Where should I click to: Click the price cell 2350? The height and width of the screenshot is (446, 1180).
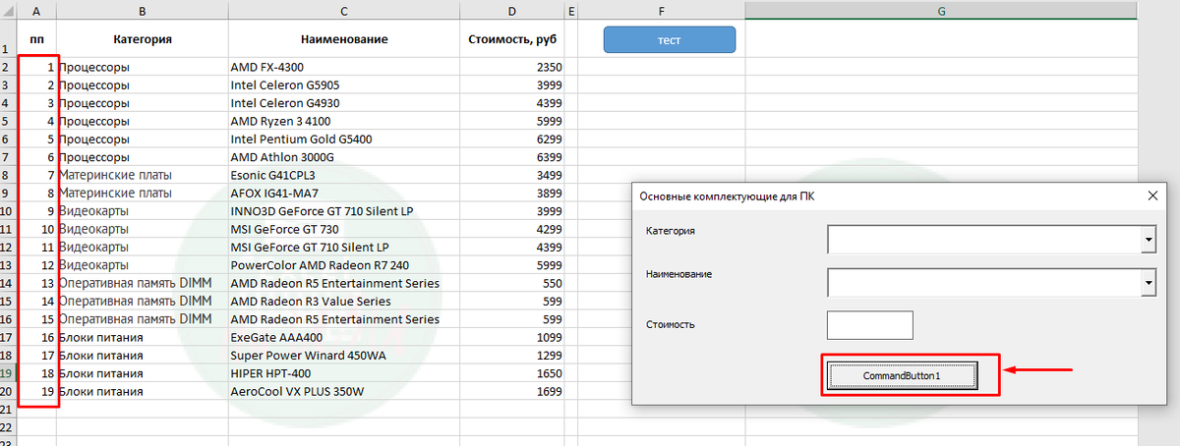[512, 68]
